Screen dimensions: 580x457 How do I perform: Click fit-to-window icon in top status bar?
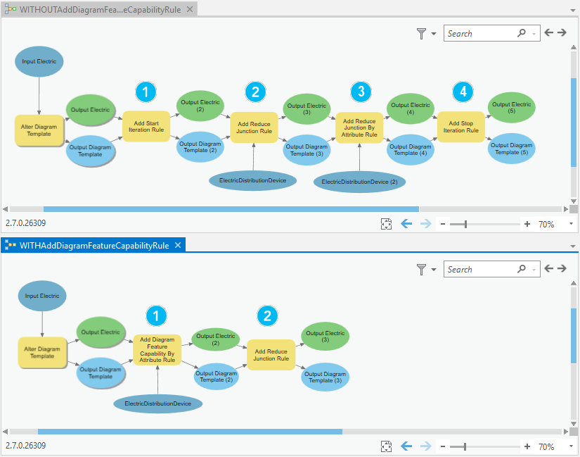386,224
